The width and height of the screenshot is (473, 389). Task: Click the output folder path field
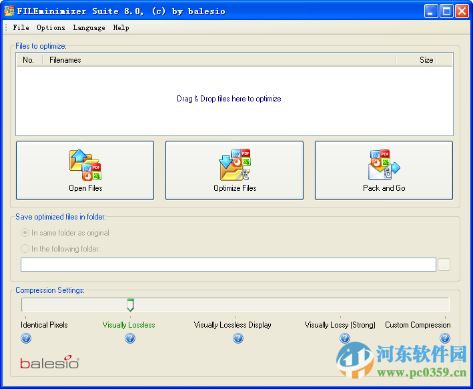(x=228, y=264)
